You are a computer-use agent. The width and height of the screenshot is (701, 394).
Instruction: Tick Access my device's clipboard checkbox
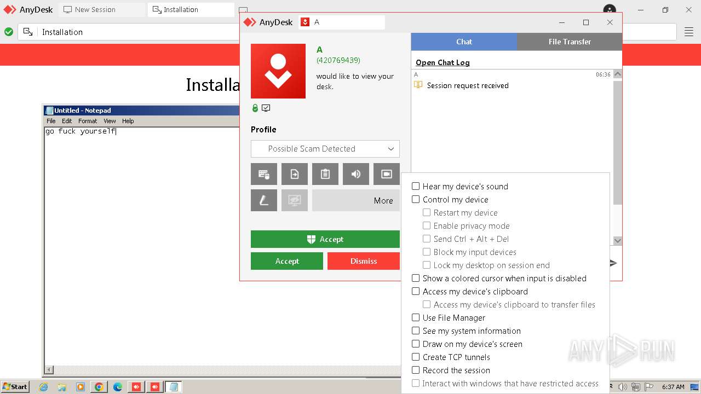pyautogui.click(x=416, y=291)
